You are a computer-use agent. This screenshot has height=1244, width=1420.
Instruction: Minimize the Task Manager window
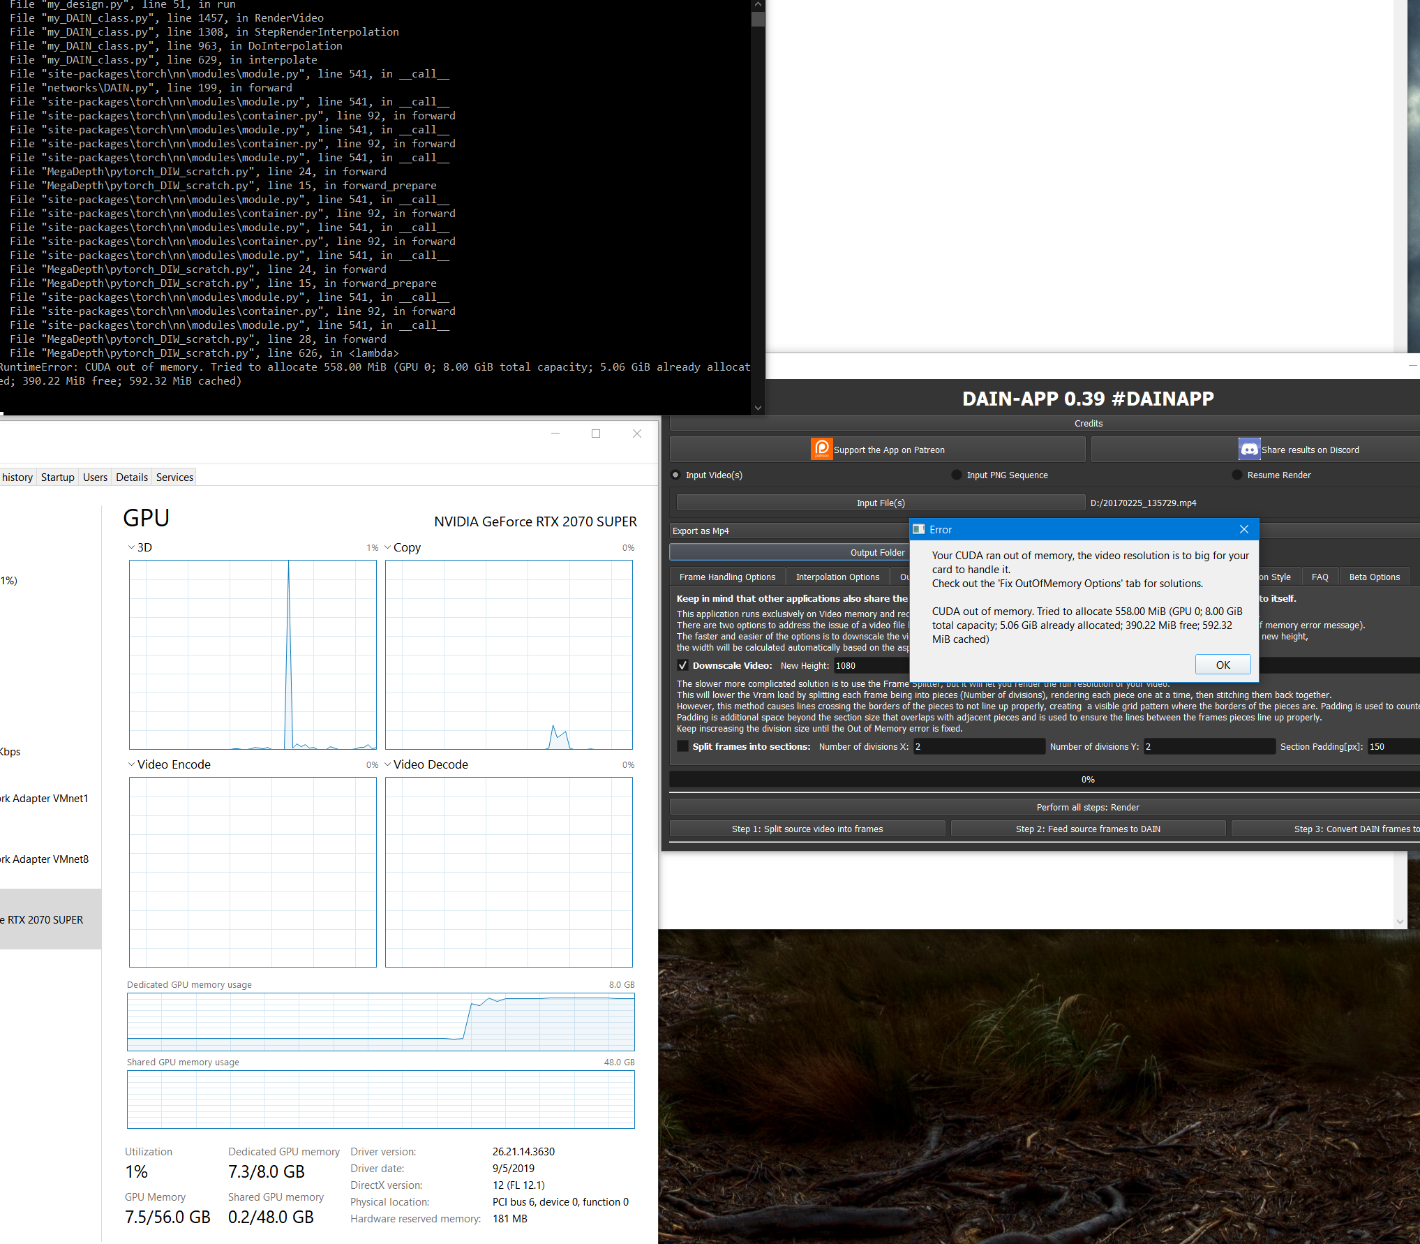click(555, 434)
